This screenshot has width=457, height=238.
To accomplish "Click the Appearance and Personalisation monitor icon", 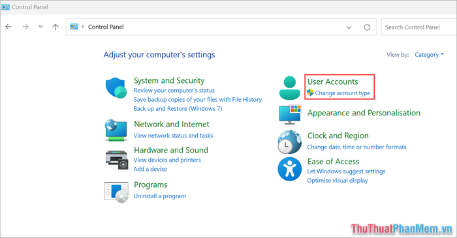I will (290, 114).
